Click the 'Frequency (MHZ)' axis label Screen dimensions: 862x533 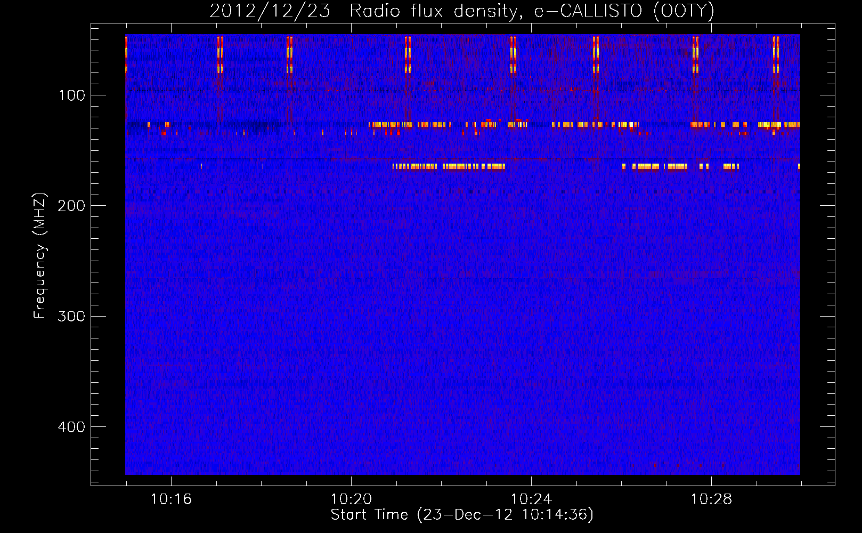pos(40,256)
